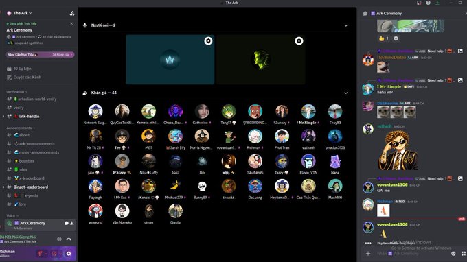The height and width of the screenshot is (262, 467).
Task: Click audience avatar of Nana
Action: (335, 161)
